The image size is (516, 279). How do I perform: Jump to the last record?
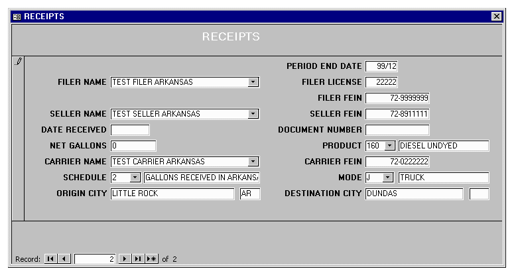coord(138,259)
